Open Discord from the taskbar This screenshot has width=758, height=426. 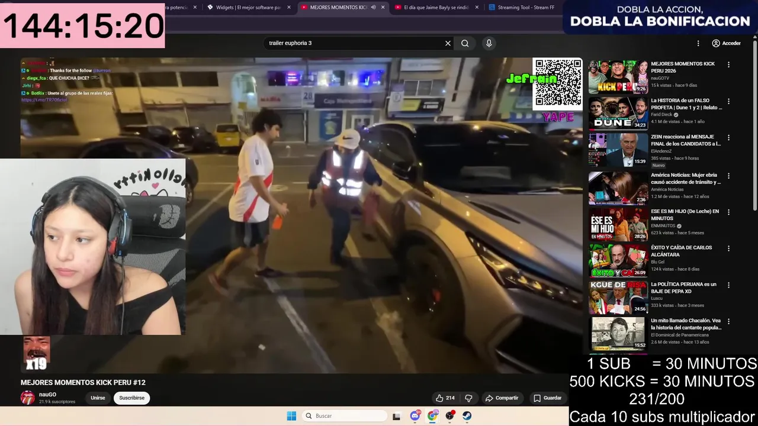point(415,416)
